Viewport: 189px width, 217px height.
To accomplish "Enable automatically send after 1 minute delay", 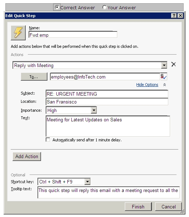I will [x=48, y=140].
